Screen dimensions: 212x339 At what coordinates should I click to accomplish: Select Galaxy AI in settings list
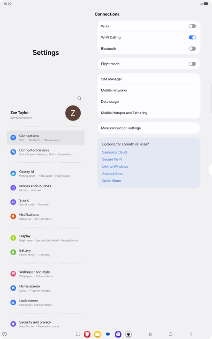tap(45, 173)
